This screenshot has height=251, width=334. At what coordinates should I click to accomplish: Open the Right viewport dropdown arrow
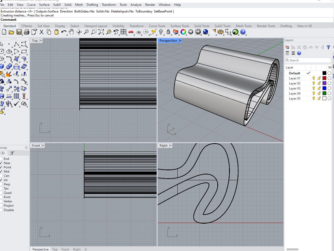[171, 146]
